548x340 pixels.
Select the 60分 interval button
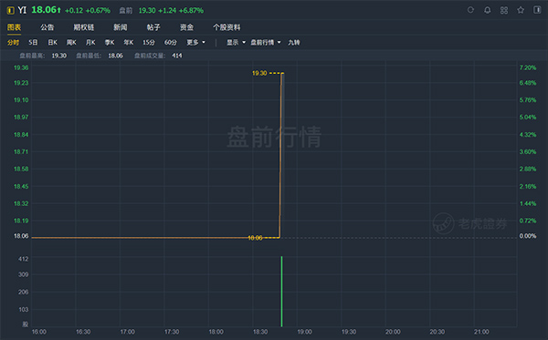(171, 43)
